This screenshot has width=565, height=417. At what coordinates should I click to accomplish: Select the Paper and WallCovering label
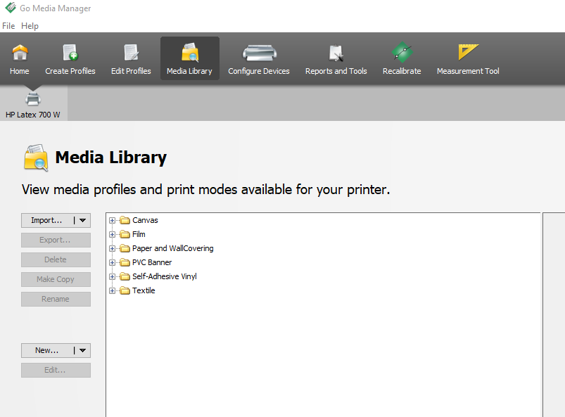[x=173, y=248]
